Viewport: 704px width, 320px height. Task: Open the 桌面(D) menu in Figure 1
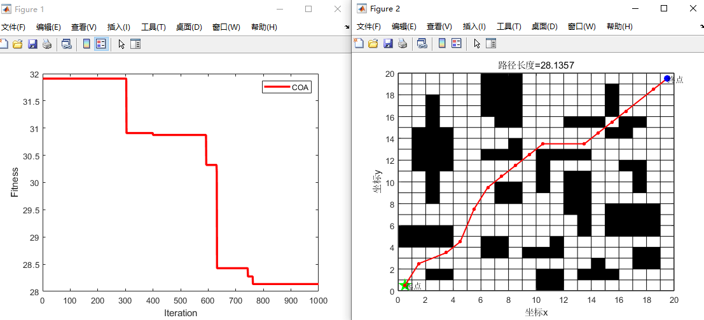(x=189, y=27)
